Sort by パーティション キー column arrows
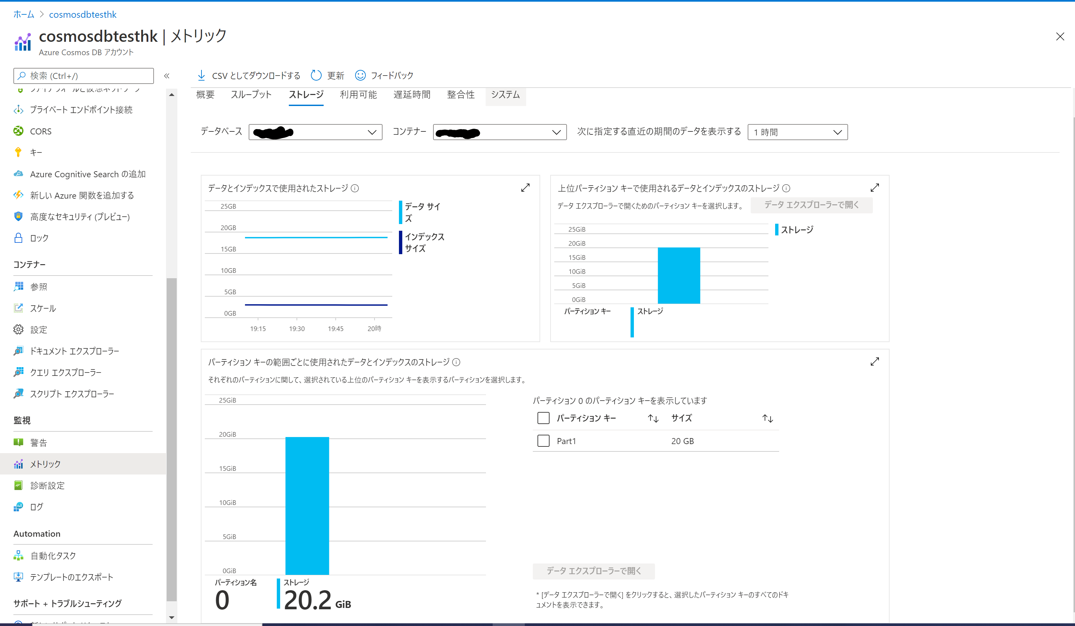The height and width of the screenshot is (626, 1075). 653,418
